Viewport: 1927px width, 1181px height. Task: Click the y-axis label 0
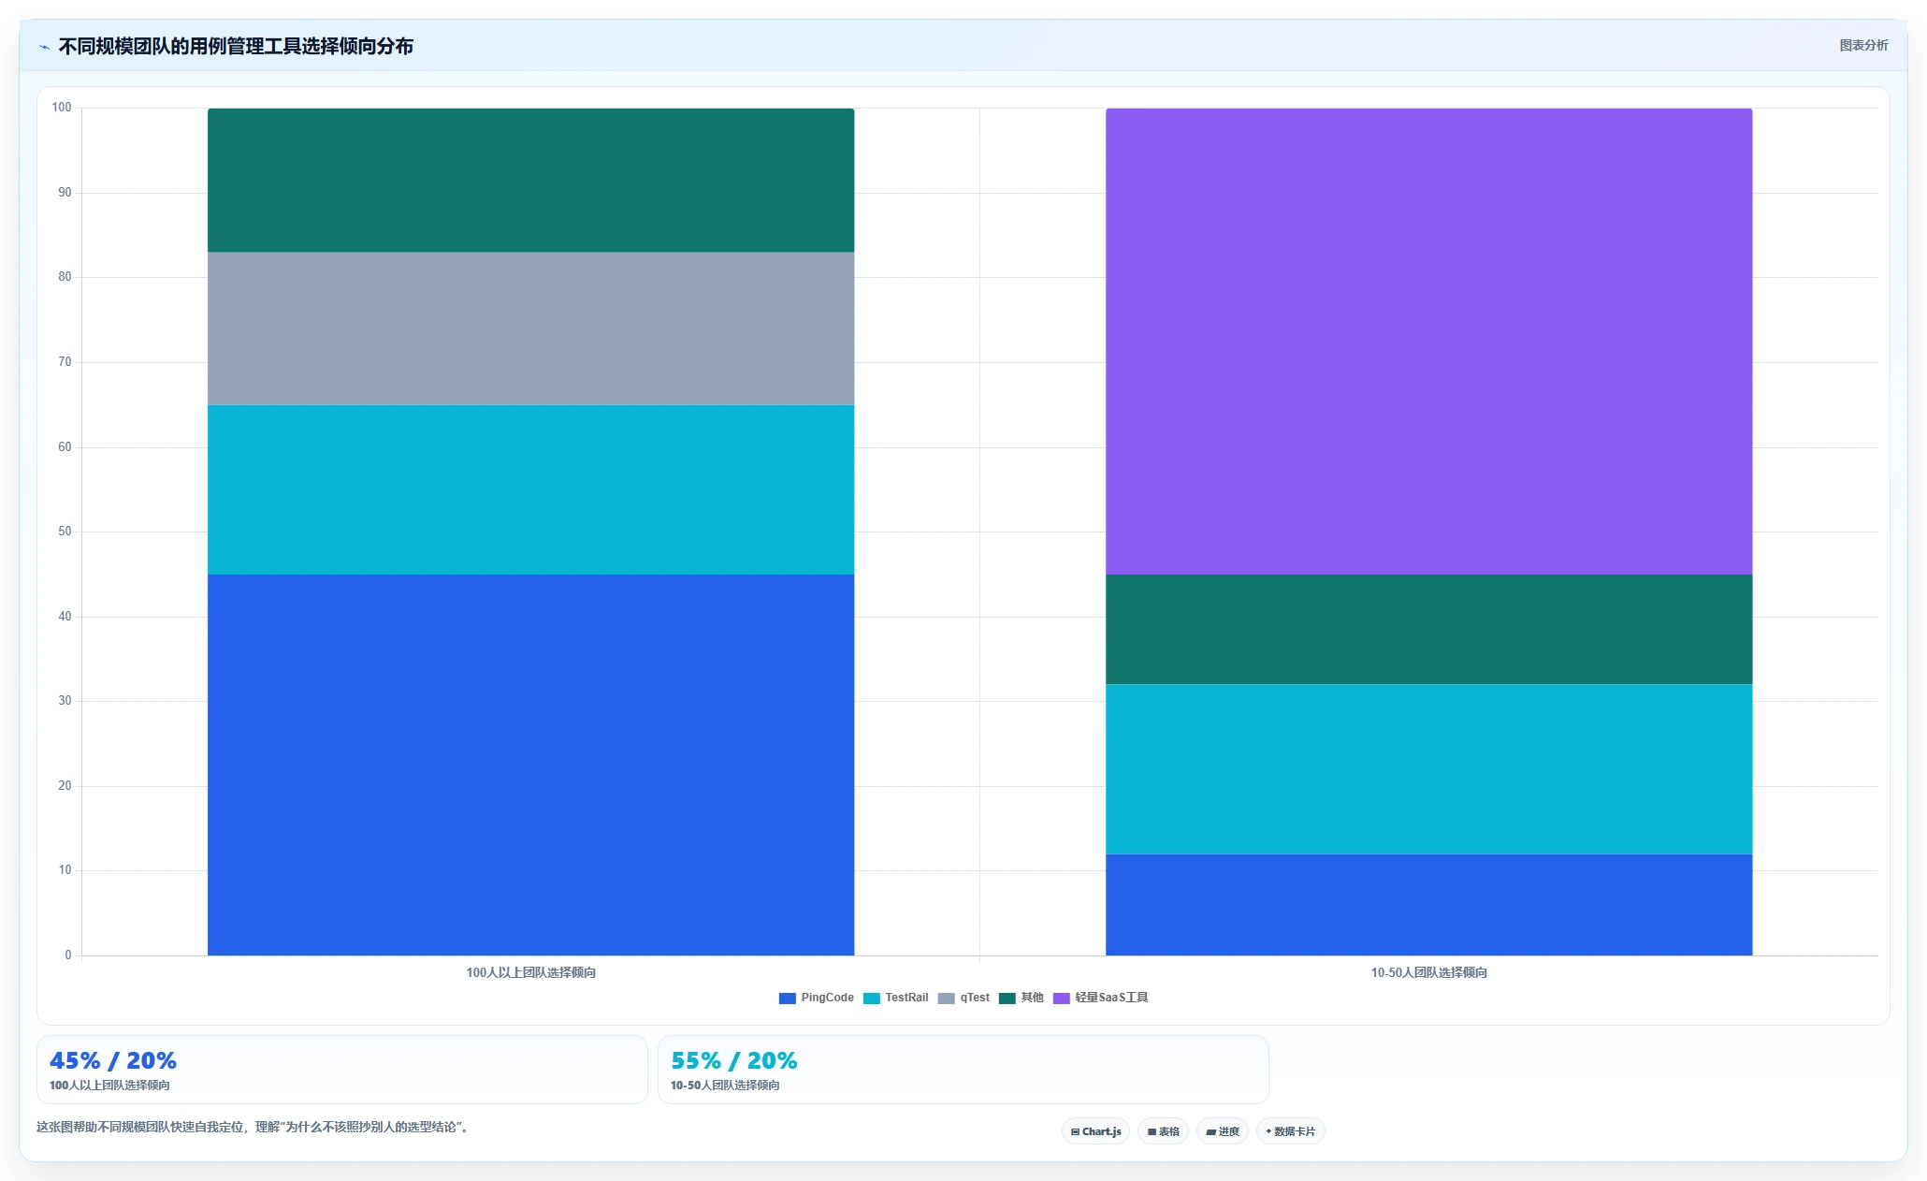coord(68,955)
